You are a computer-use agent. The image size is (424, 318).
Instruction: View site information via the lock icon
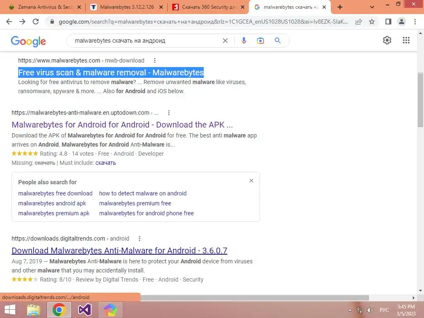pos(52,22)
